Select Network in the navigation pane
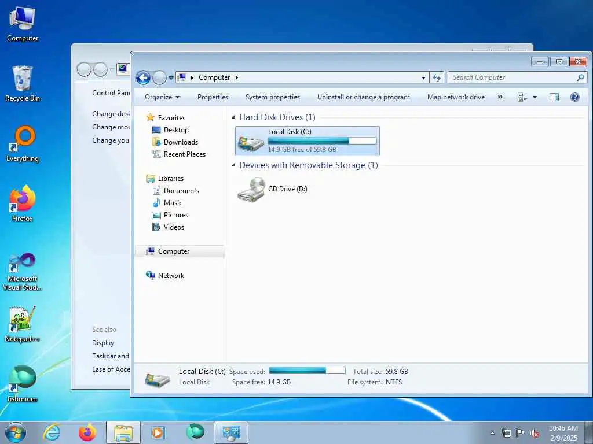593x444 pixels. point(165,276)
